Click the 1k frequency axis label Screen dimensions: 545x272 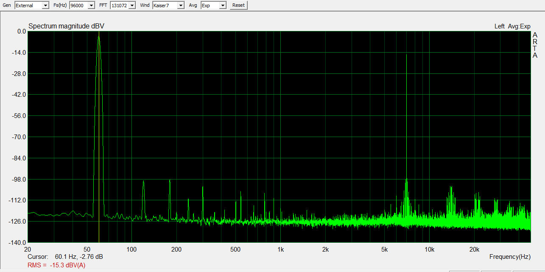click(280, 249)
